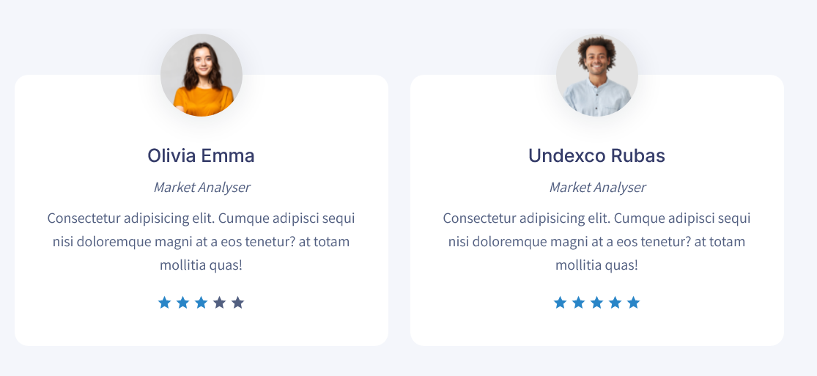Click Olivia Emma's profile photo
This screenshot has height=376, width=817.
point(201,75)
